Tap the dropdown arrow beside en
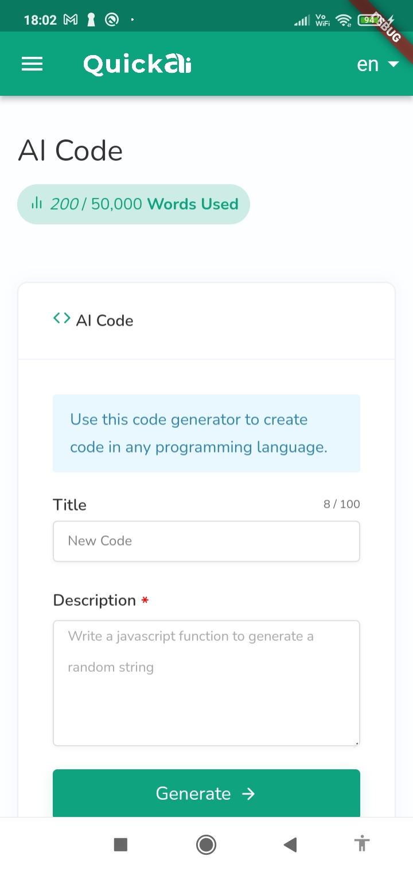The width and height of the screenshot is (413, 872). [x=393, y=64]
